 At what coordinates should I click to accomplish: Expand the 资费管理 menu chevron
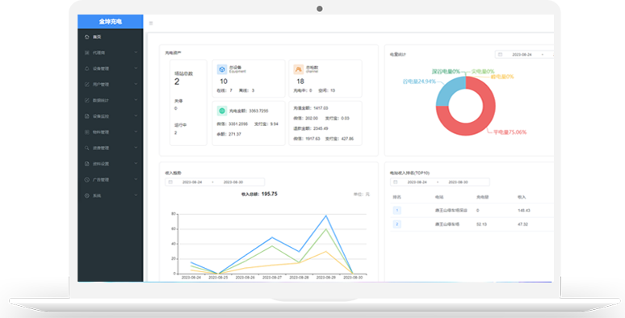[x=136, y=148]
